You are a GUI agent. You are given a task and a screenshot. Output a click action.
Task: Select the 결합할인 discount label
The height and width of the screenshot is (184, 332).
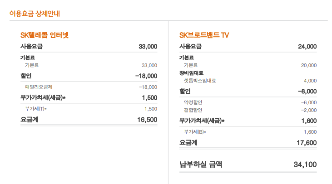193,110
